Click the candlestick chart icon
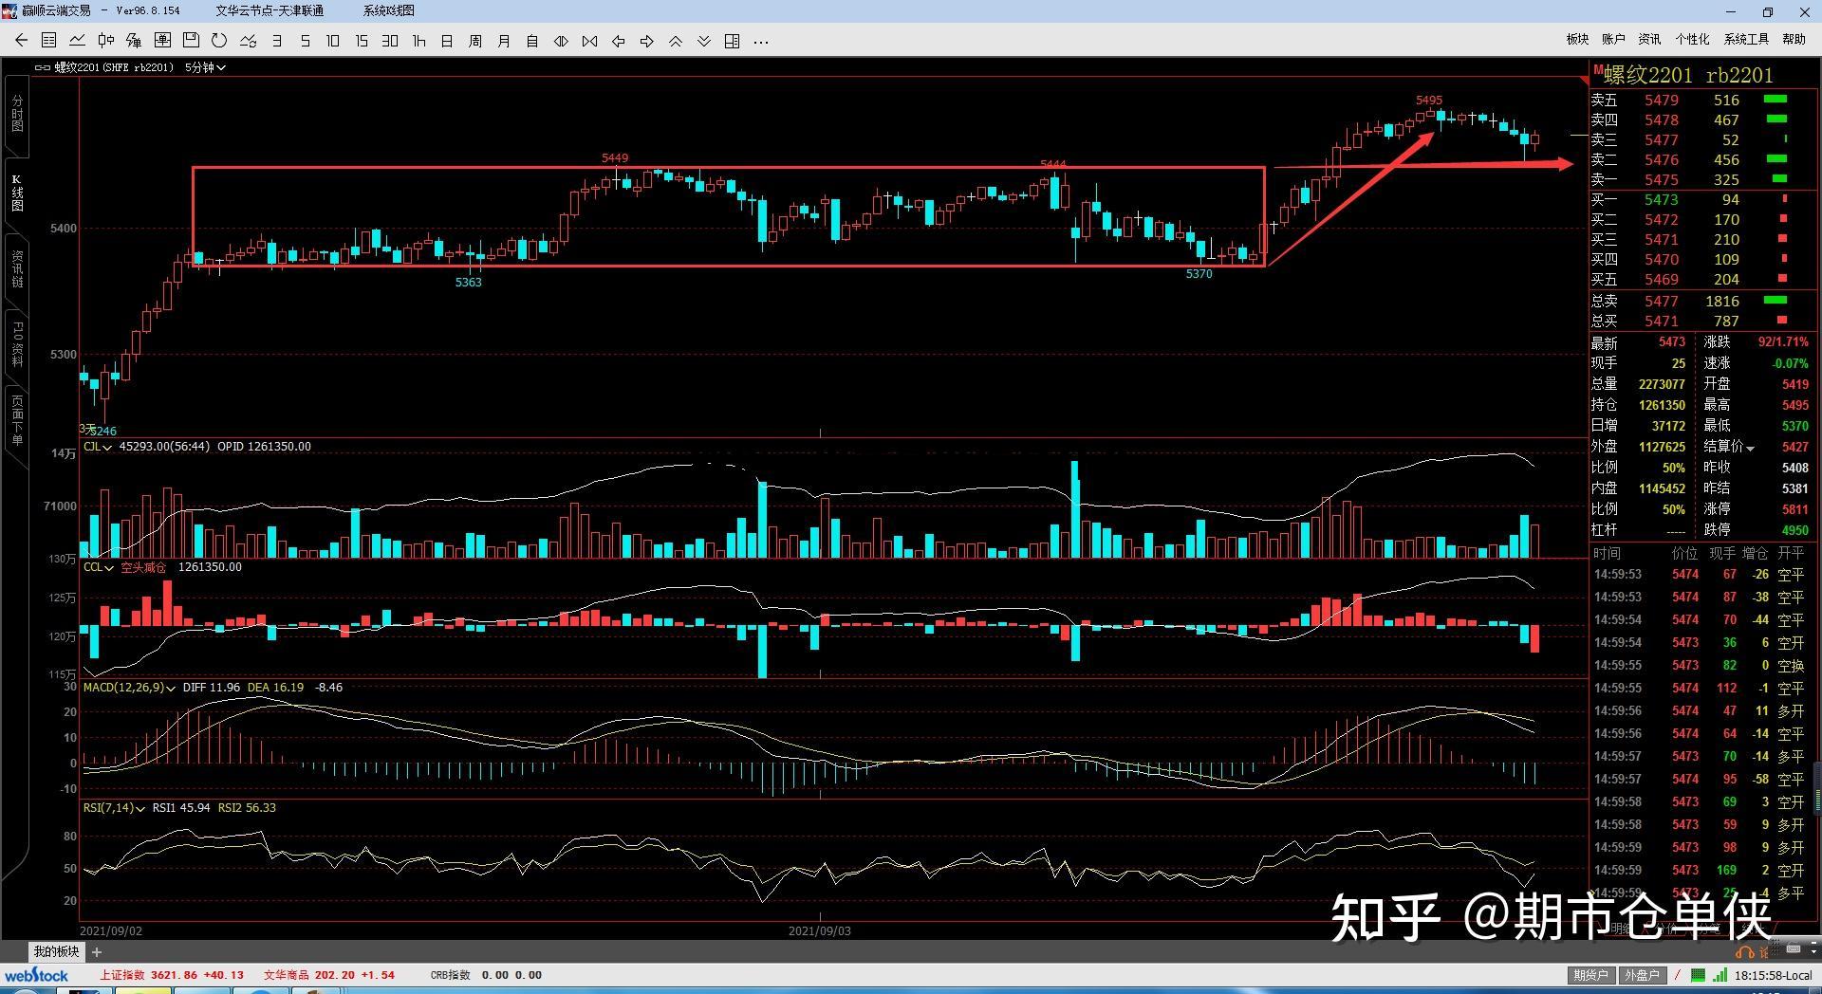 click(x=106, y=41)
